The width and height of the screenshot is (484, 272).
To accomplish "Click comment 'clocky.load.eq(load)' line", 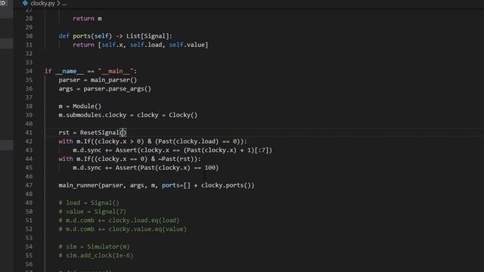I will coord(119,221).
